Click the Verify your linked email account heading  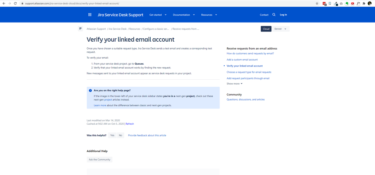(131, 39)
